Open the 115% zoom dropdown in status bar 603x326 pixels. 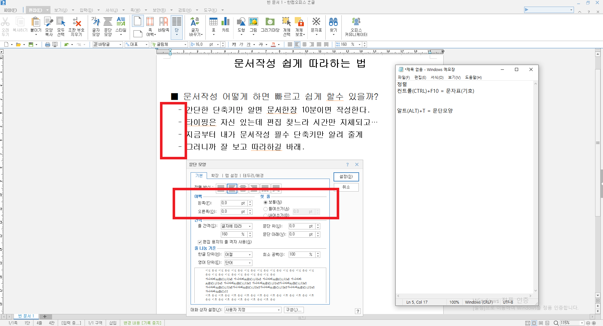point(582,323)
